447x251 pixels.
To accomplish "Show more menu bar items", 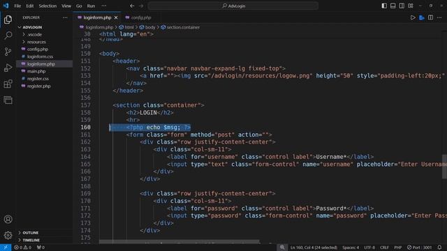I will point(104,6).
